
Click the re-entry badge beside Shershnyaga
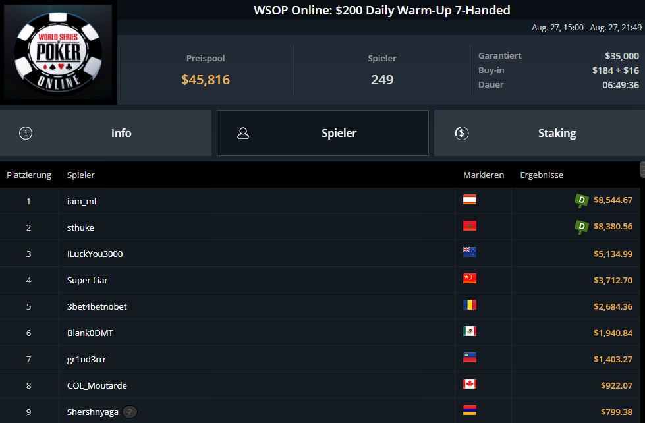[x=130, y=412]
